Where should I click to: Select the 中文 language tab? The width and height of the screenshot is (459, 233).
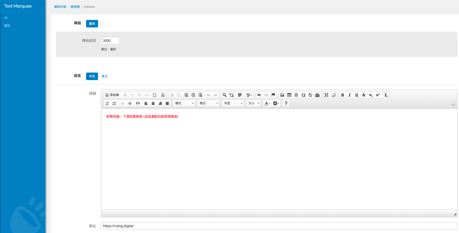click(92, 76)
